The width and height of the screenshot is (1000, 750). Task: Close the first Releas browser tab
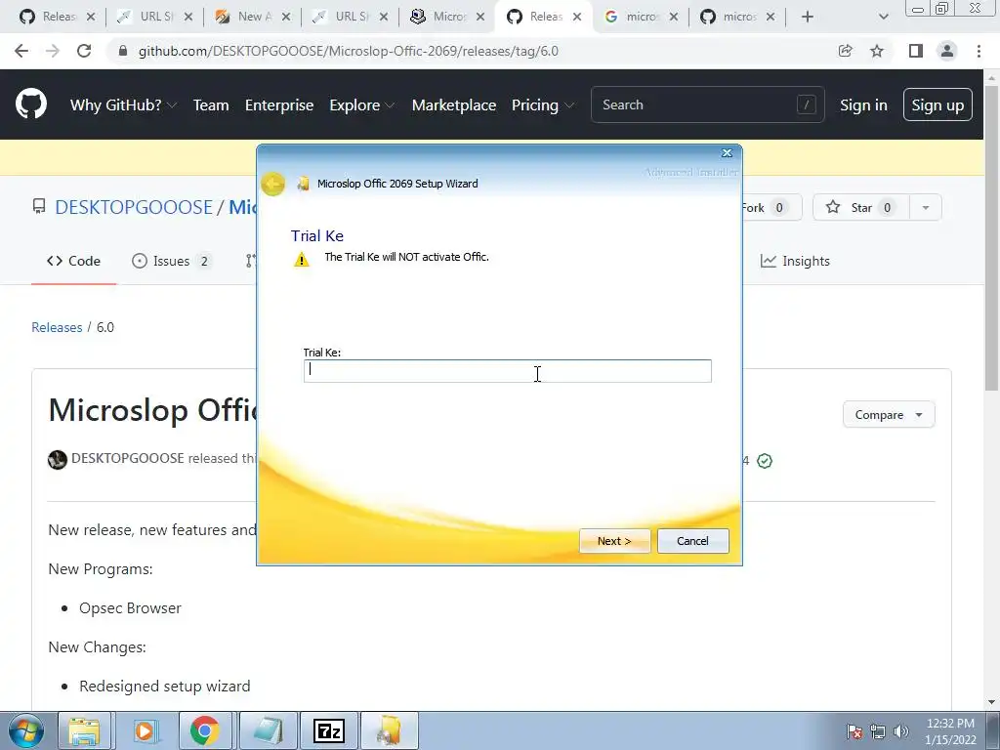point(91,17)
